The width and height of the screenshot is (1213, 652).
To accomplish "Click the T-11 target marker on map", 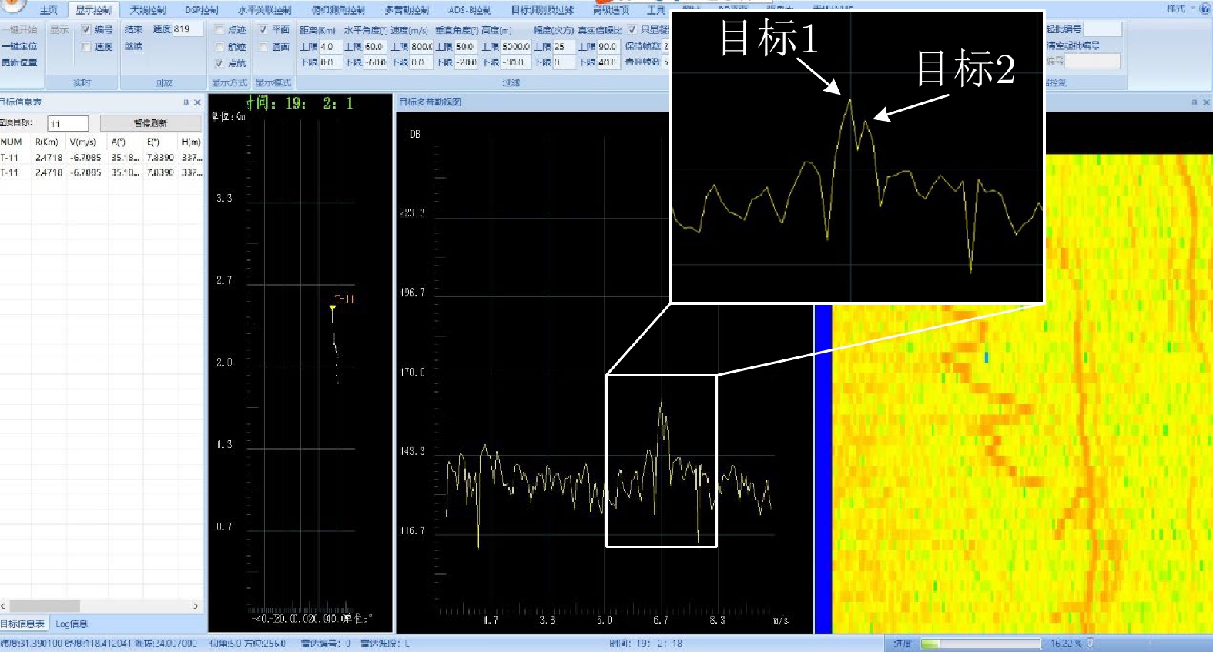I will pos(333,308).
